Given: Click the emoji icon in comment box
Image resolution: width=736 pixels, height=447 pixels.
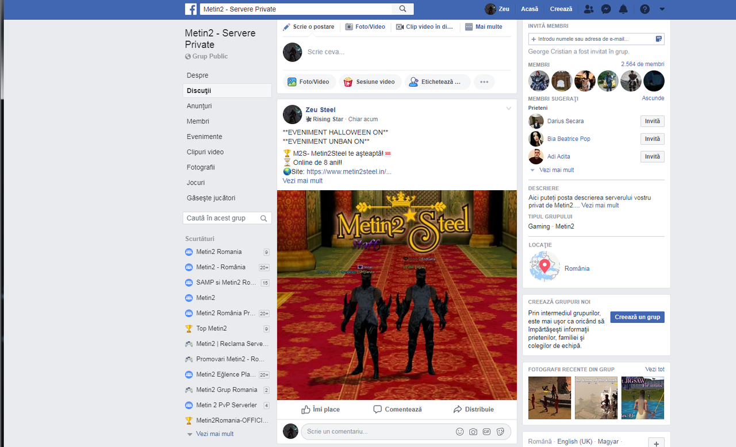Looking at the screenshot, I should (459, 431).
